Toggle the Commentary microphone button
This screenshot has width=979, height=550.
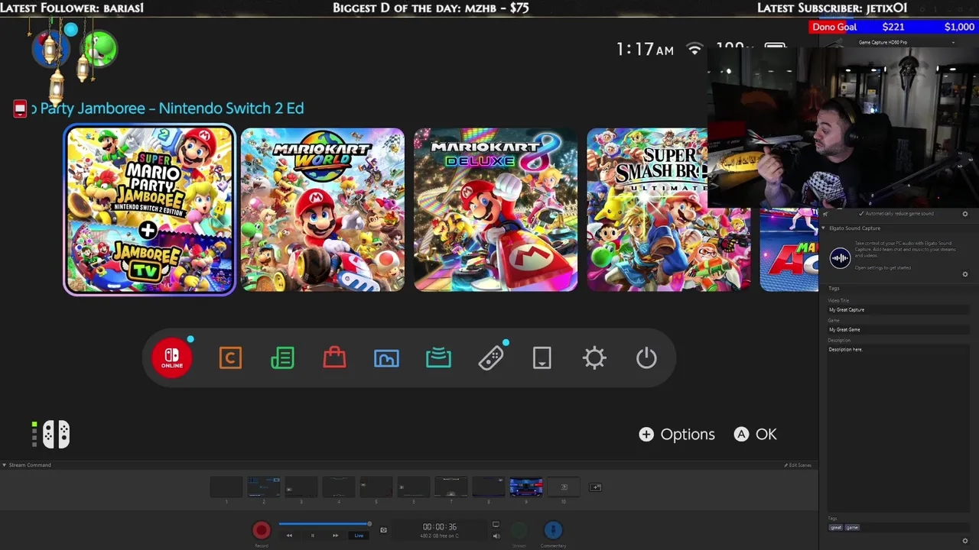[x=553, y=530]
